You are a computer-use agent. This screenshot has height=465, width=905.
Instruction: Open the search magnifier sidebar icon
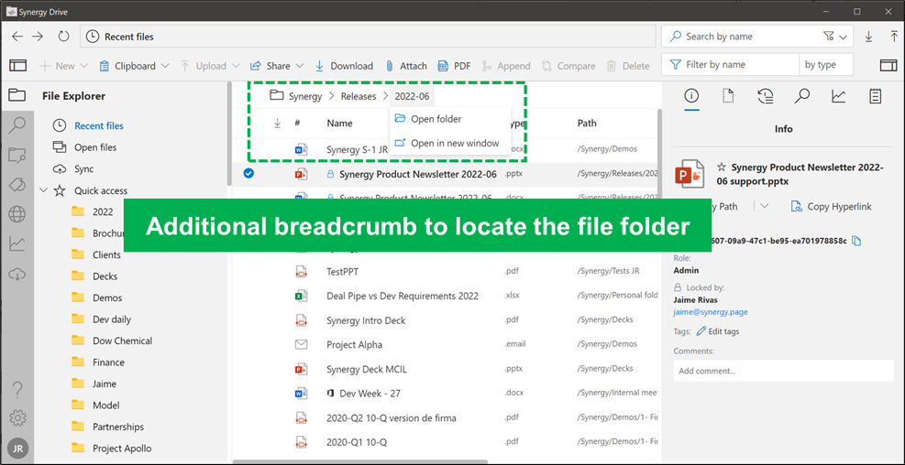coord(17,125)
